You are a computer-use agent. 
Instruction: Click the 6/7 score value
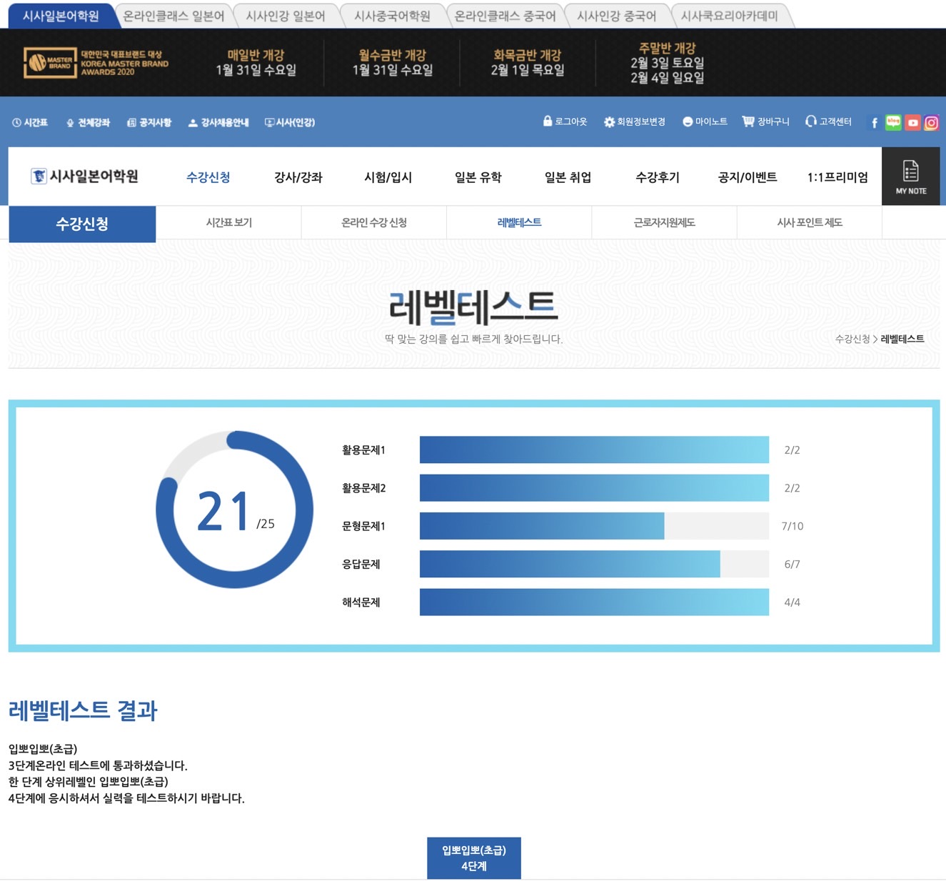pos(792,564)
